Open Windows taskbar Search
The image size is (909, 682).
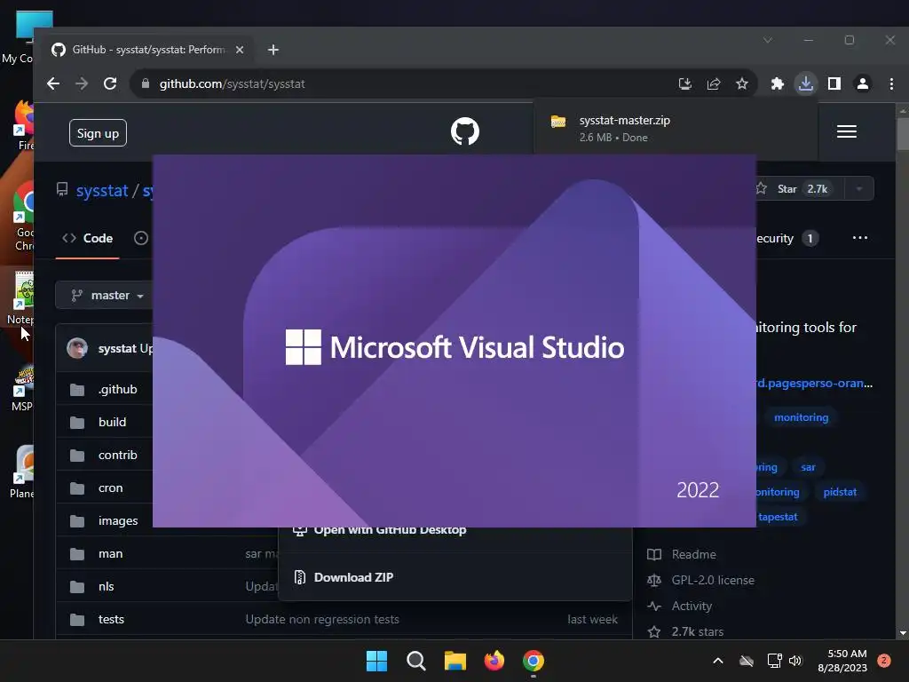pyautogui.click(x=416, y=661)
